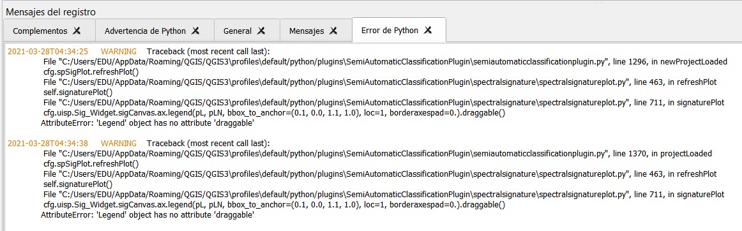The height and width of the screenshot is (231, 742).
Task: Click the traceback line with line 1370 projectLoaded
Action: (377, 153)
